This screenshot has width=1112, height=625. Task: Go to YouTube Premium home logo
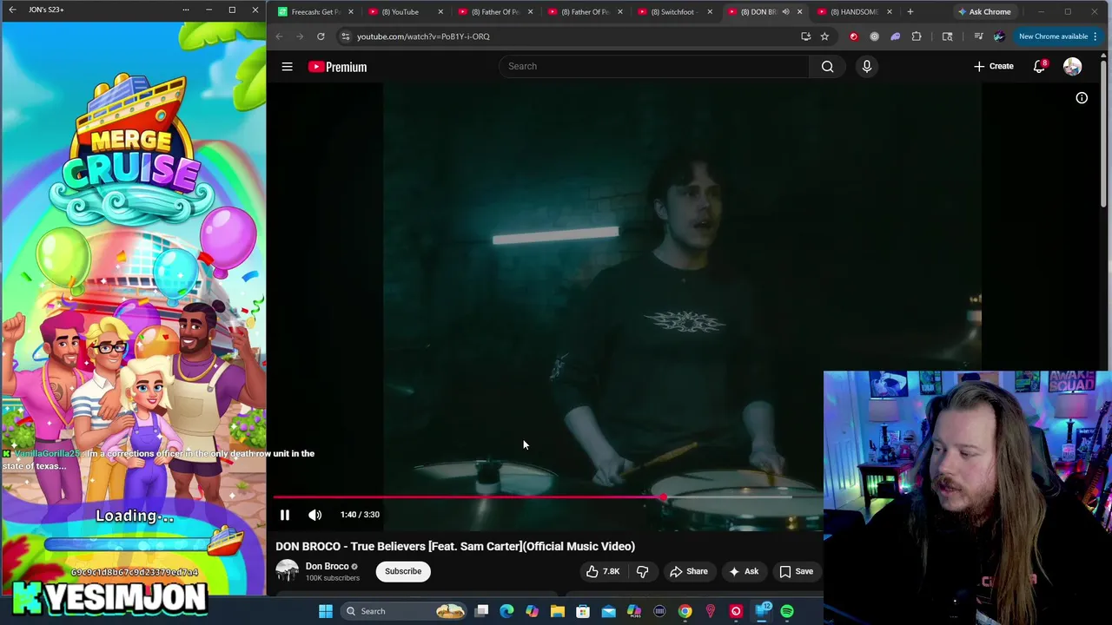(337, 67)
